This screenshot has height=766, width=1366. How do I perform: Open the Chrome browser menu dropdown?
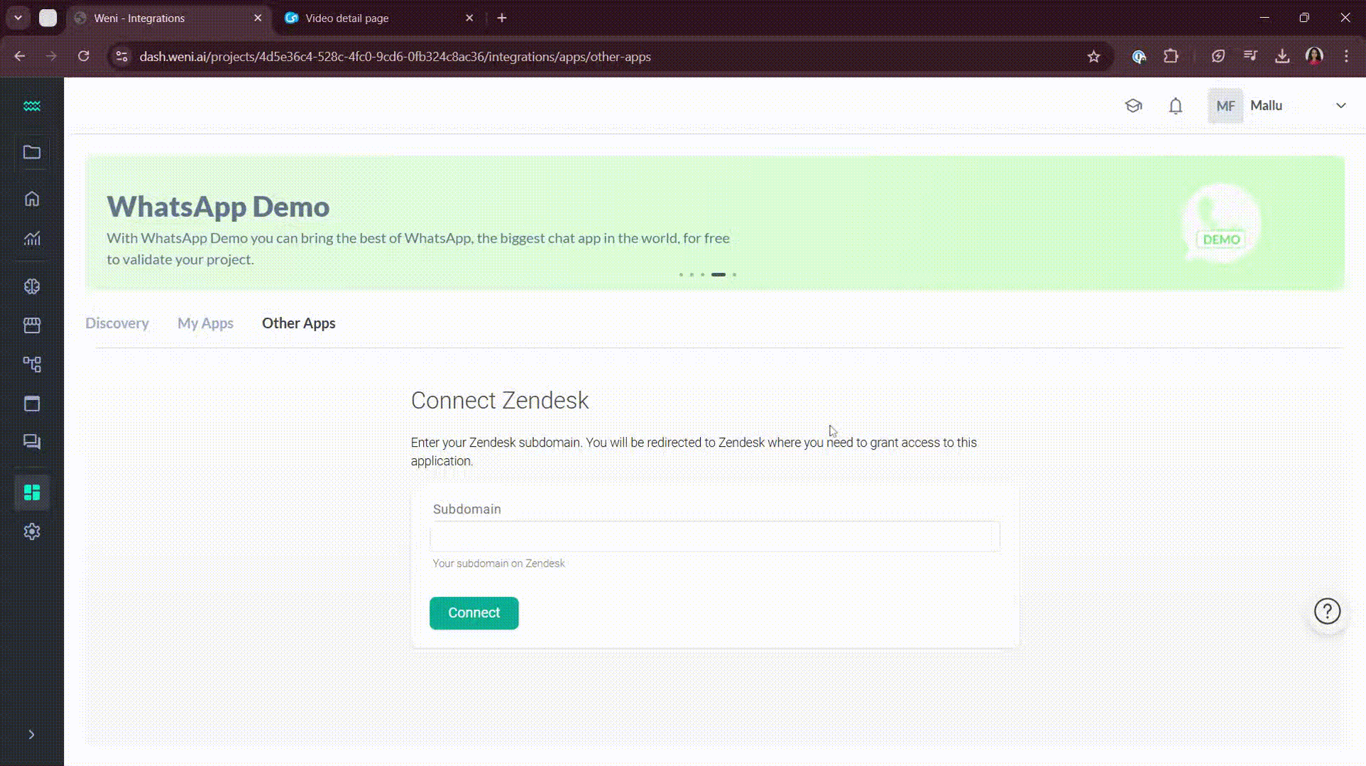[1347, 56]
